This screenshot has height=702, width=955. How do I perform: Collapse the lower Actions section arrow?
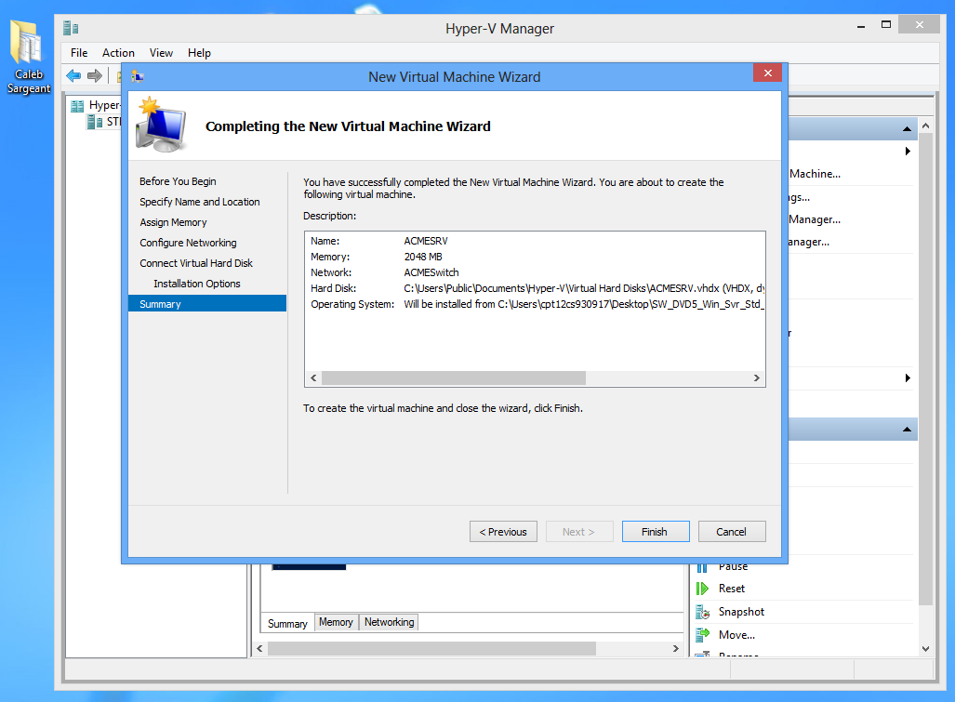[x=907, y=430]
